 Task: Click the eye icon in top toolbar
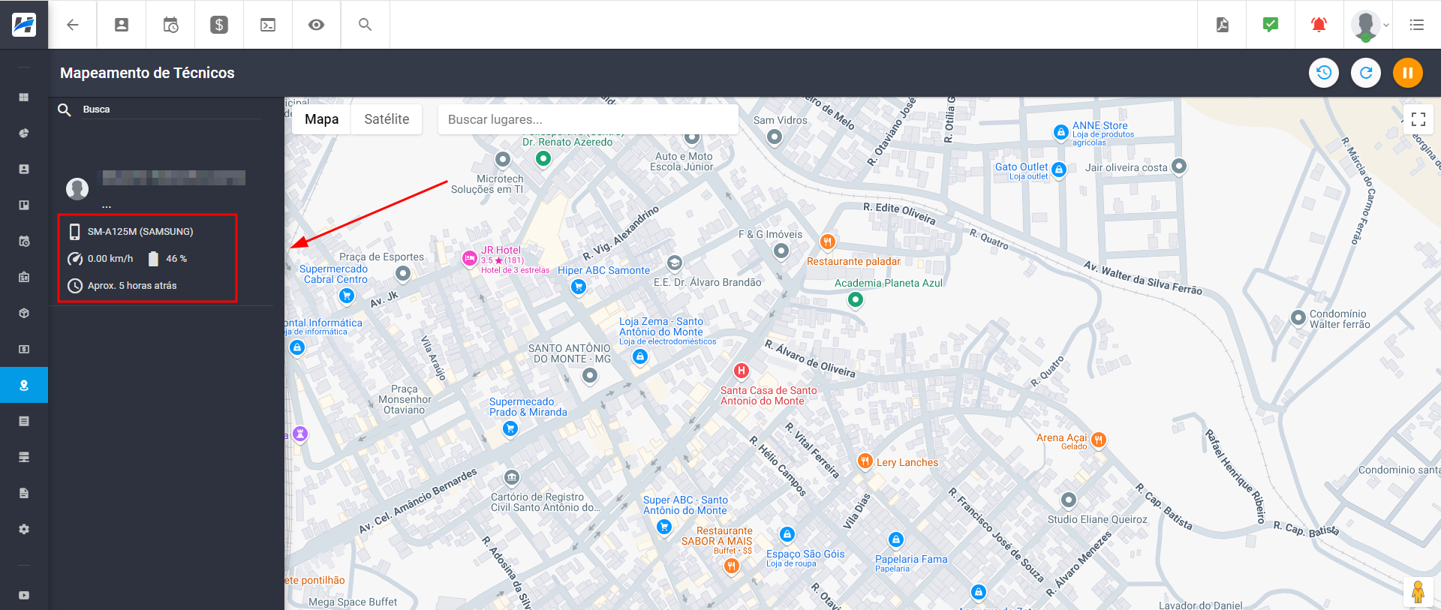coord(317,25)
